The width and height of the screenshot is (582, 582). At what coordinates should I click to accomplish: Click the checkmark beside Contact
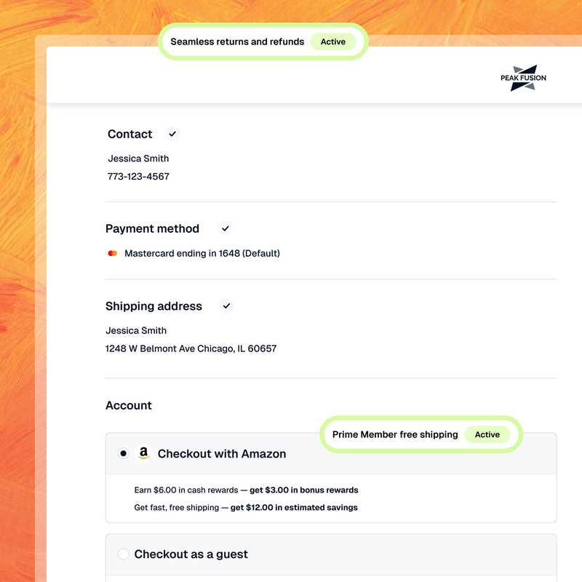tap(172, 134)
